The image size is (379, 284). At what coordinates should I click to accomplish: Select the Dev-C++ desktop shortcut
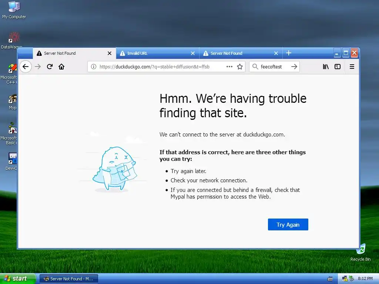pos(11,161)
